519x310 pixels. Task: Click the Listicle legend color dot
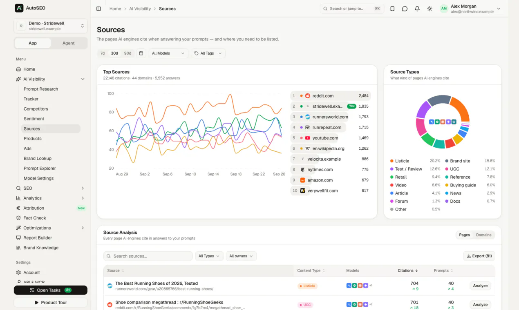pyautogui.click(x=392, y=161)
